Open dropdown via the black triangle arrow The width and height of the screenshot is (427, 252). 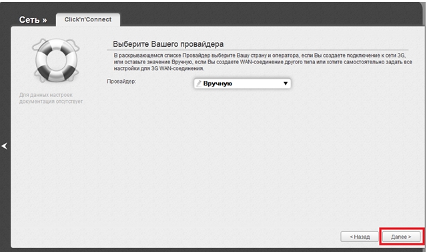coord(286,84)
